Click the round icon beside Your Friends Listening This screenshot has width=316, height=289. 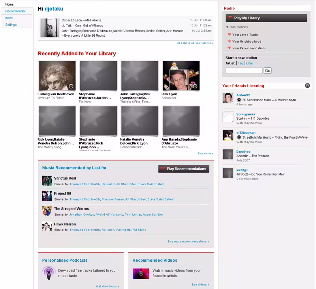coord(307,86)
